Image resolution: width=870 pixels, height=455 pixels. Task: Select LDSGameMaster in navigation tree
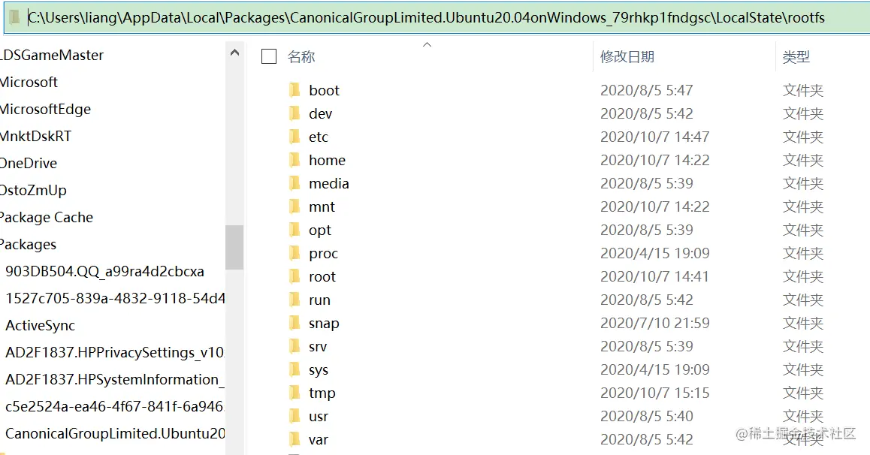coord(52,55)
